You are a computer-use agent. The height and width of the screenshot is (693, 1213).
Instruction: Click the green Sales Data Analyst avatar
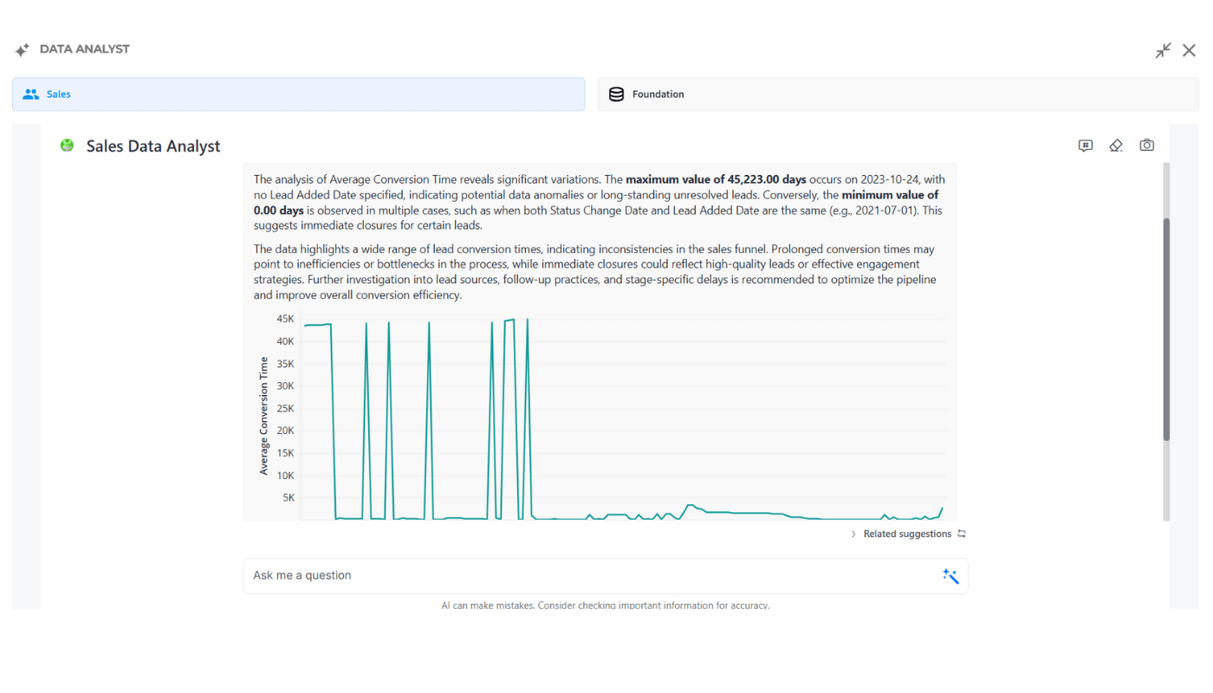coord(67,146)
